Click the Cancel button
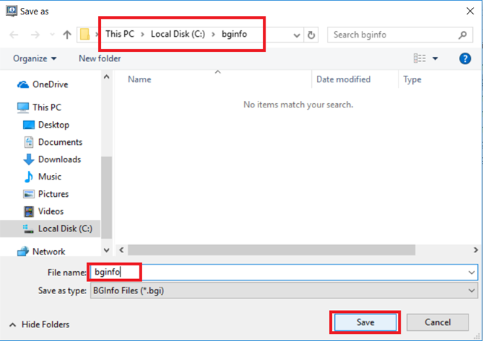This screenshot has width=483, height=341. [x=438, y=322]
